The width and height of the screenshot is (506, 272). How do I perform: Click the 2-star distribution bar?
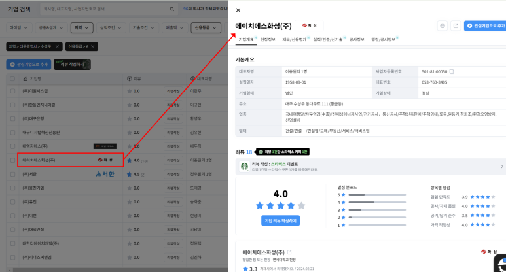(377, 218)
